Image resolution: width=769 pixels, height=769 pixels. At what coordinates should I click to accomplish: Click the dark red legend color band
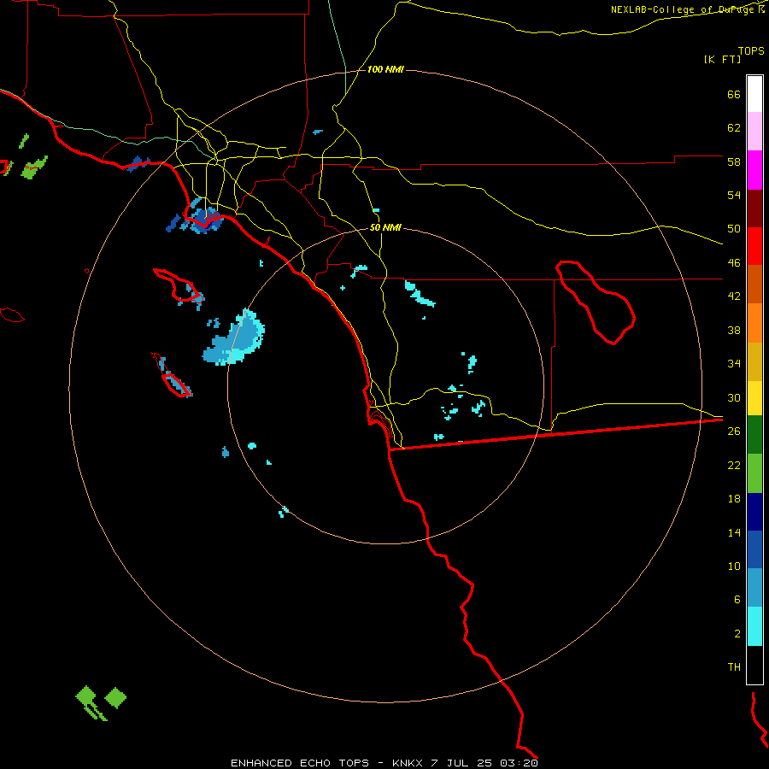754,208
